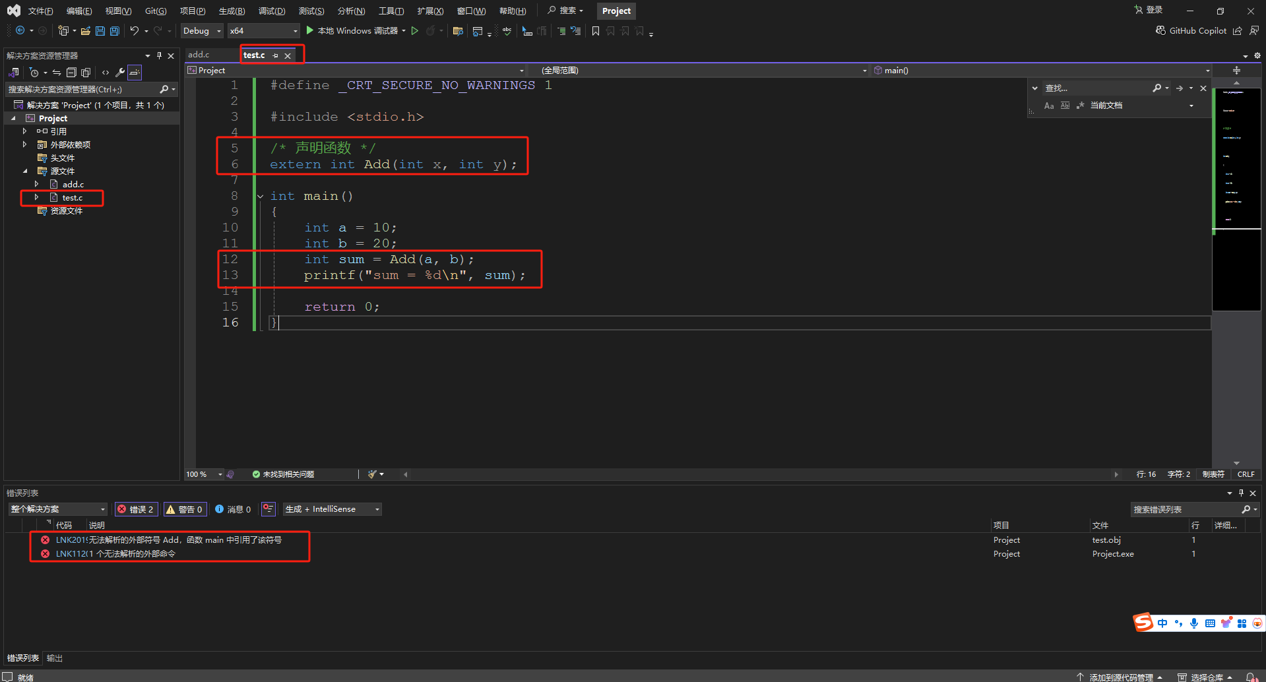
Task: Expand the 引用 node in the solution tree
Action: (x=24, y=131)
